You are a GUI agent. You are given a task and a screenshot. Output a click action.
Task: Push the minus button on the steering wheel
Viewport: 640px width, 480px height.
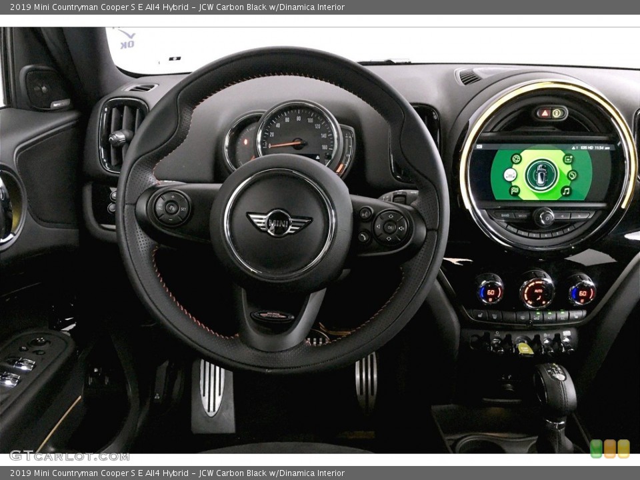pos(171,219)
